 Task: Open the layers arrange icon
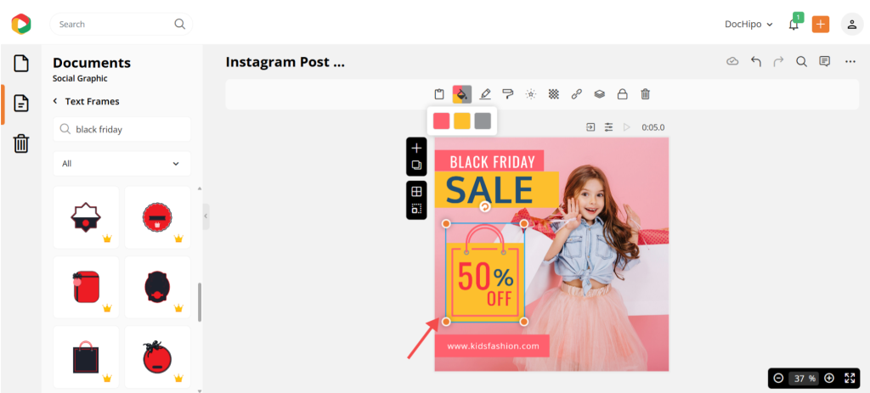coord(599,94)
